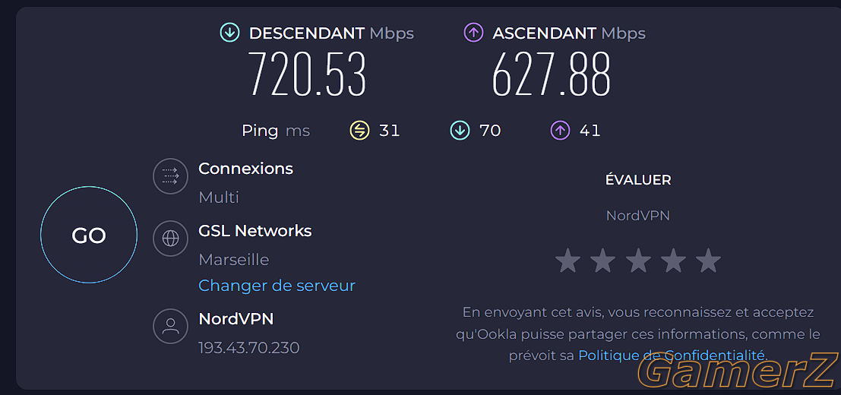The width and height of the screenshot is (841, 395).
Task: Open the Politique de Confidentialité link
Action: tap(672, 355)
